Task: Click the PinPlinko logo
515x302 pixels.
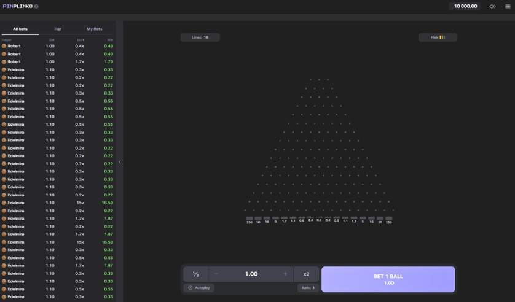Action: [17, 6]
